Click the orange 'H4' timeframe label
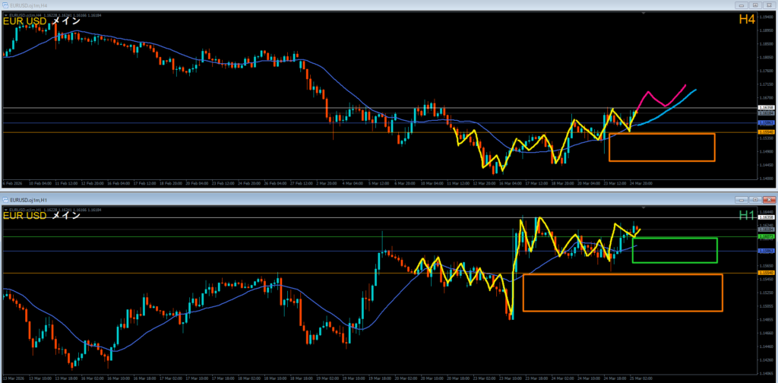Screen dimensions: 778x383 747,19
